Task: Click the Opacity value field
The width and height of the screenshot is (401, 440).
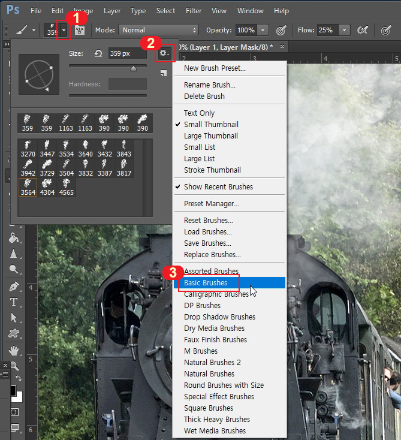Action: [246, 30]
